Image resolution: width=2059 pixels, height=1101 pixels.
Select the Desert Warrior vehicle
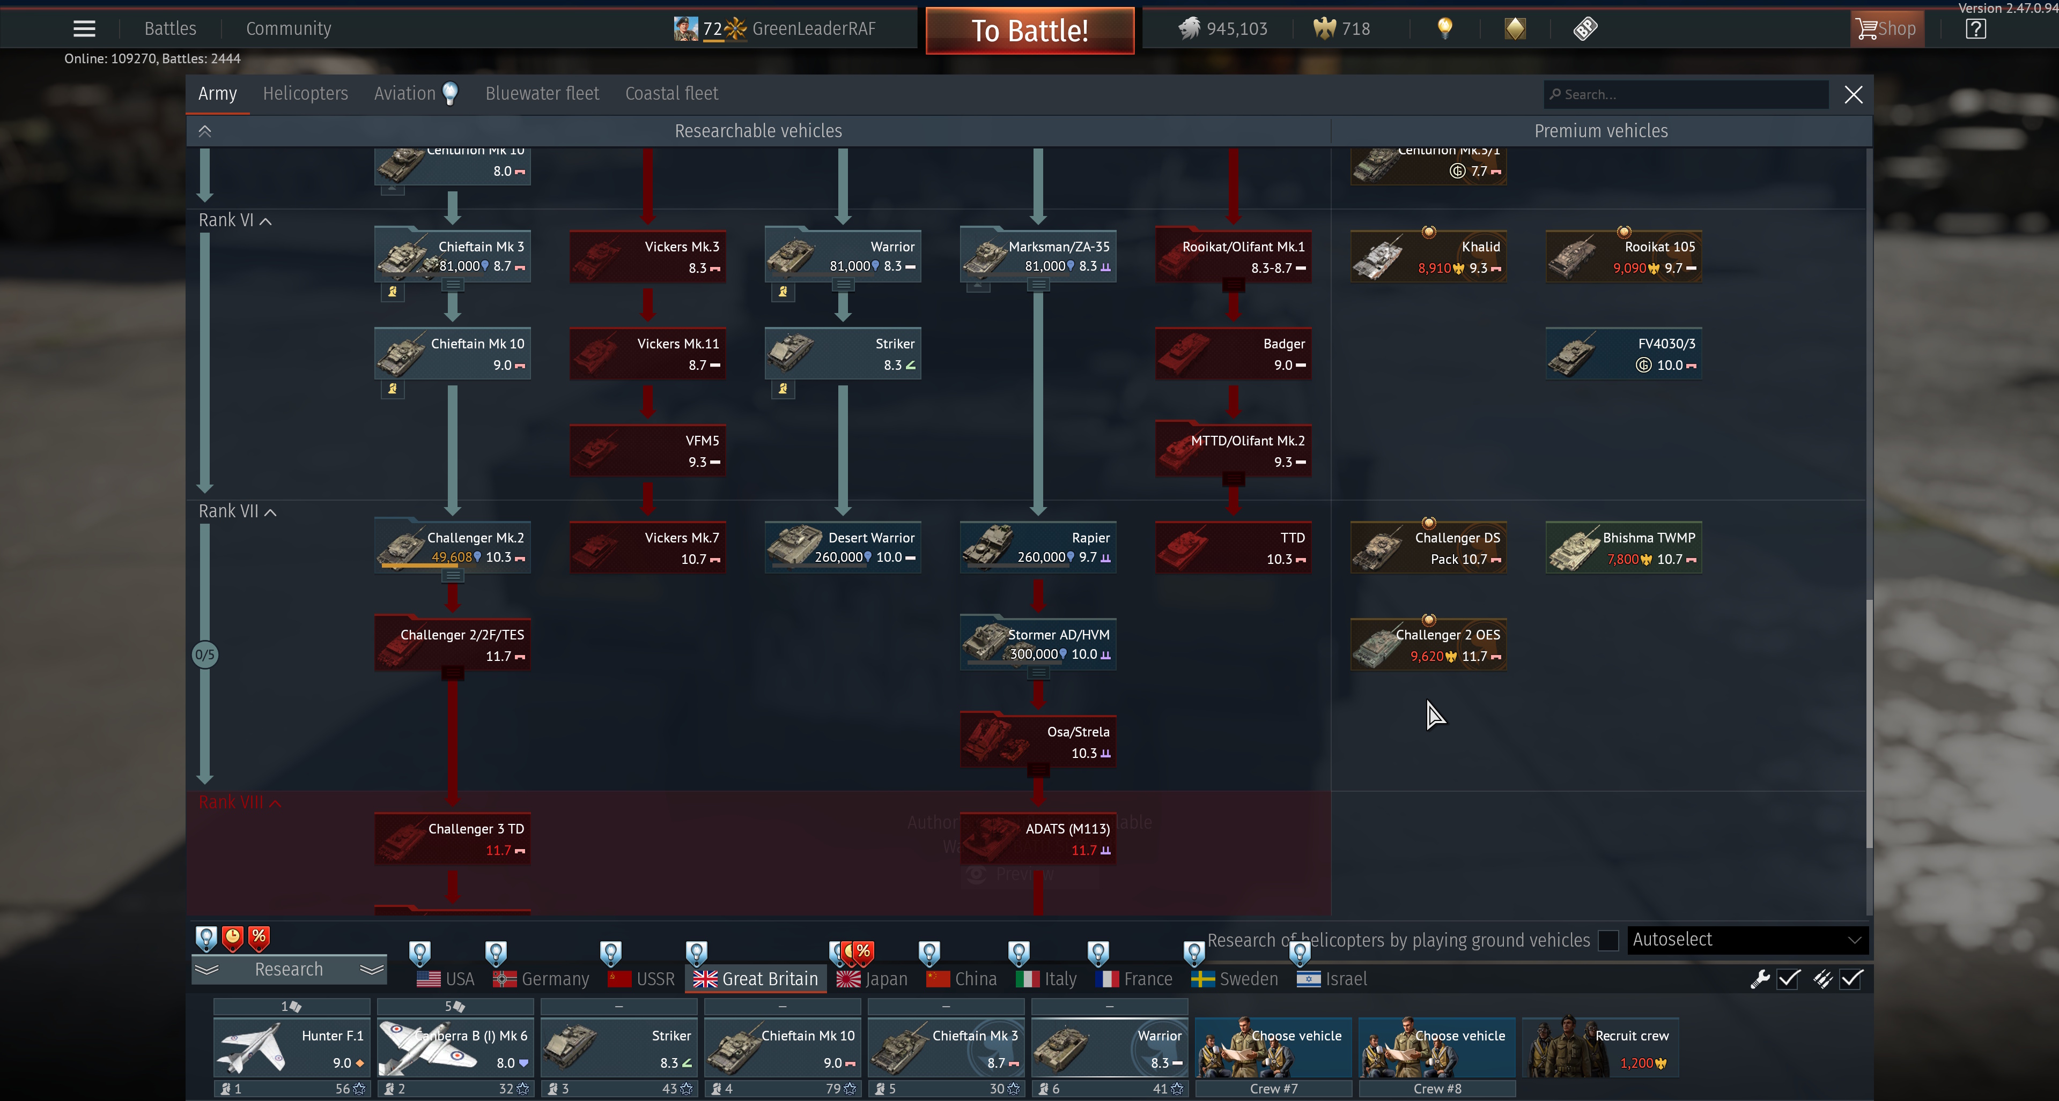click(843, 547)
